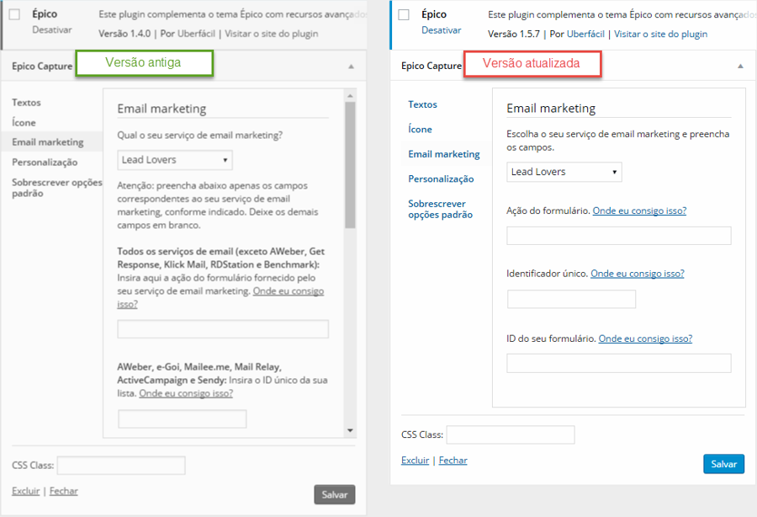Open 'Visitar o site do plugin' on right
This screenshot has height=517, width=757.
pyautogui.click(x=660, y=34)
